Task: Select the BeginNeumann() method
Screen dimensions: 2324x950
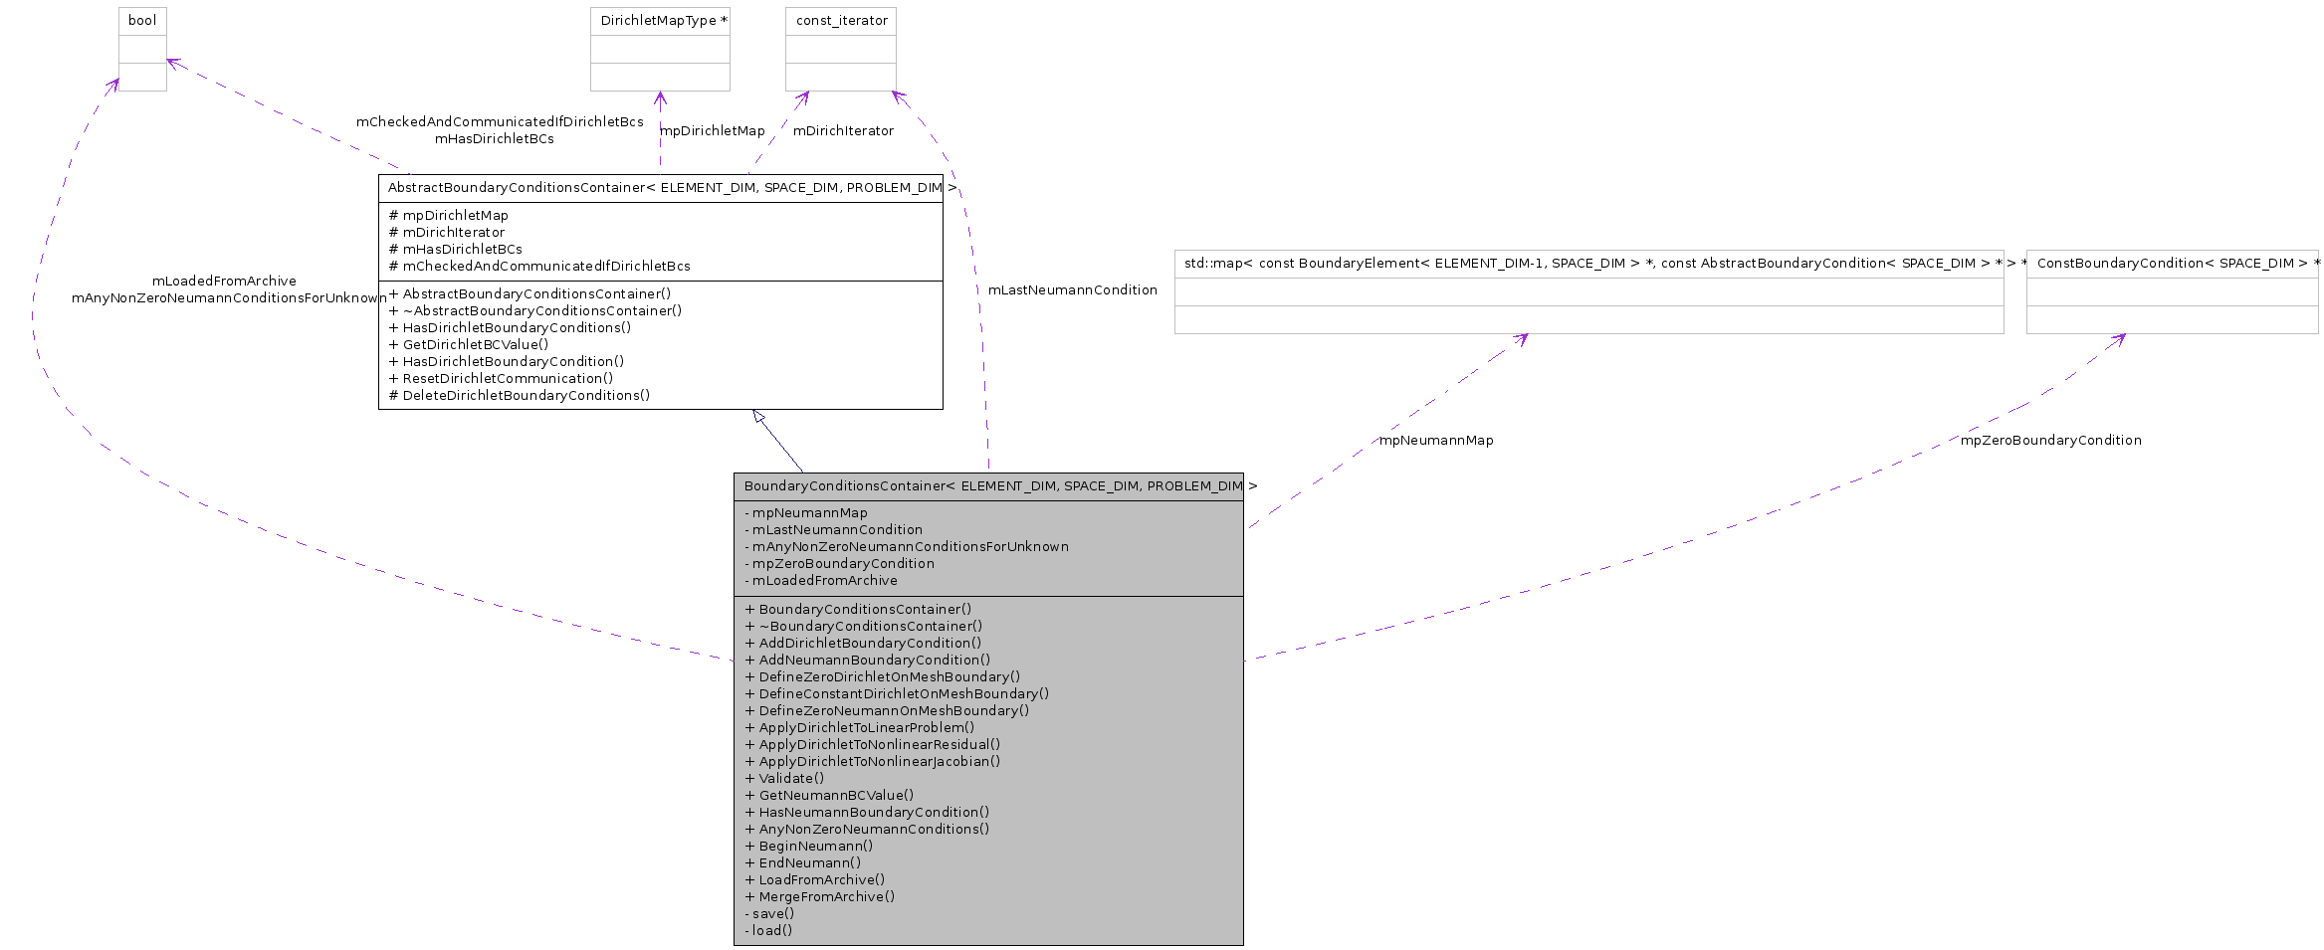Action: click(809, 847)
